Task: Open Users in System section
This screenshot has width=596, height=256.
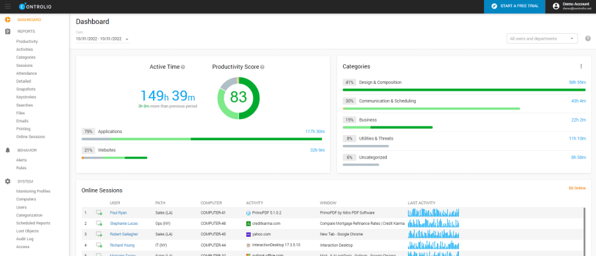Action: (x=21, y=208)
